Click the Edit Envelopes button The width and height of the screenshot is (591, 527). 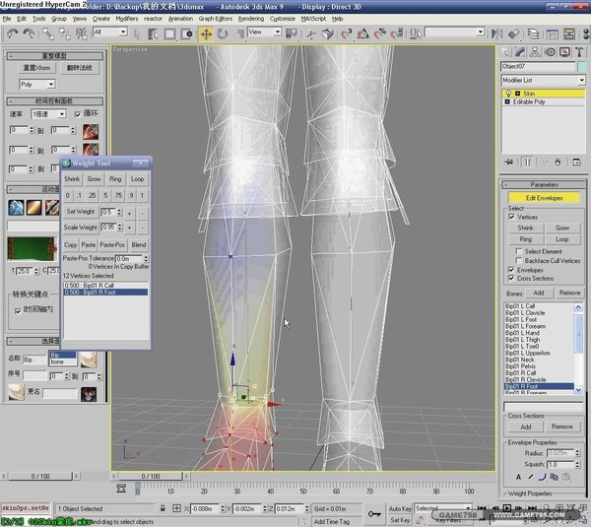(544, 198)
